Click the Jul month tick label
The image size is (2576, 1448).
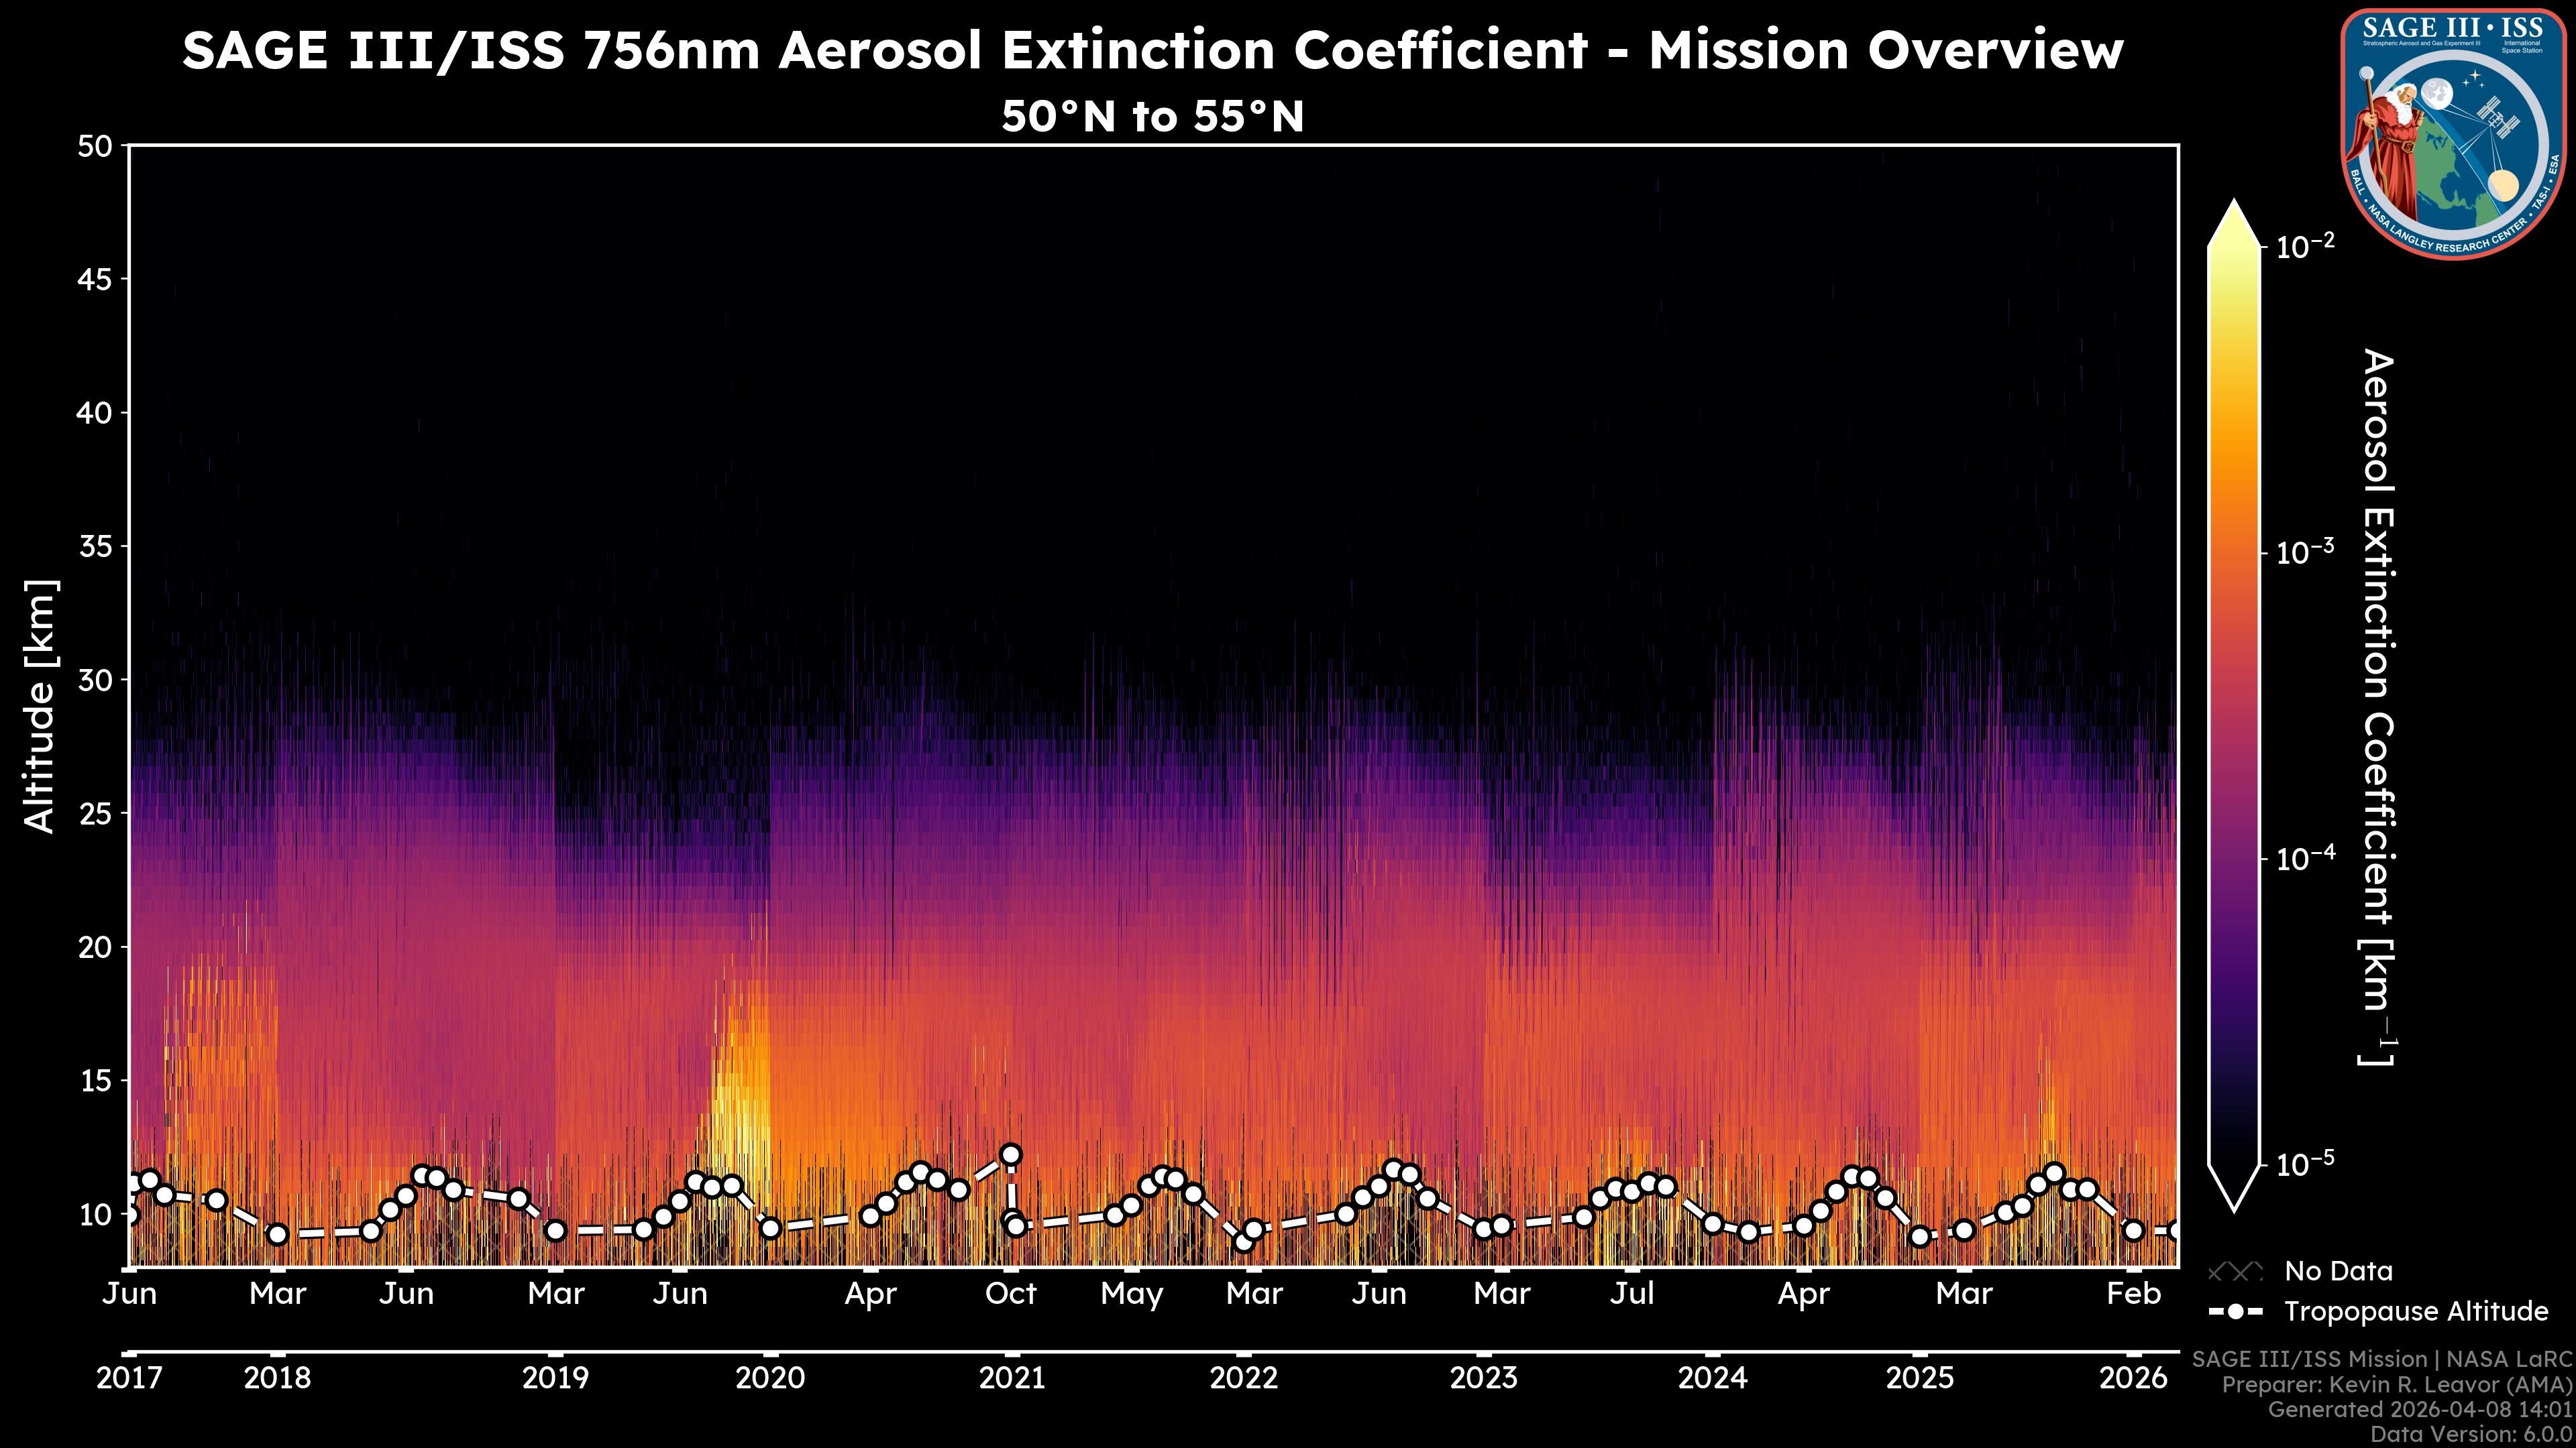1632,1294
